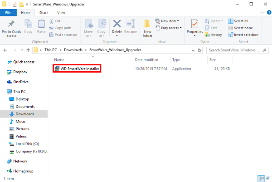Select Copy path in Clipboard group

click(x=60, y=28)
